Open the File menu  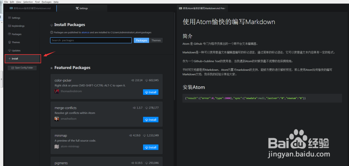click(x=6, y=2)
